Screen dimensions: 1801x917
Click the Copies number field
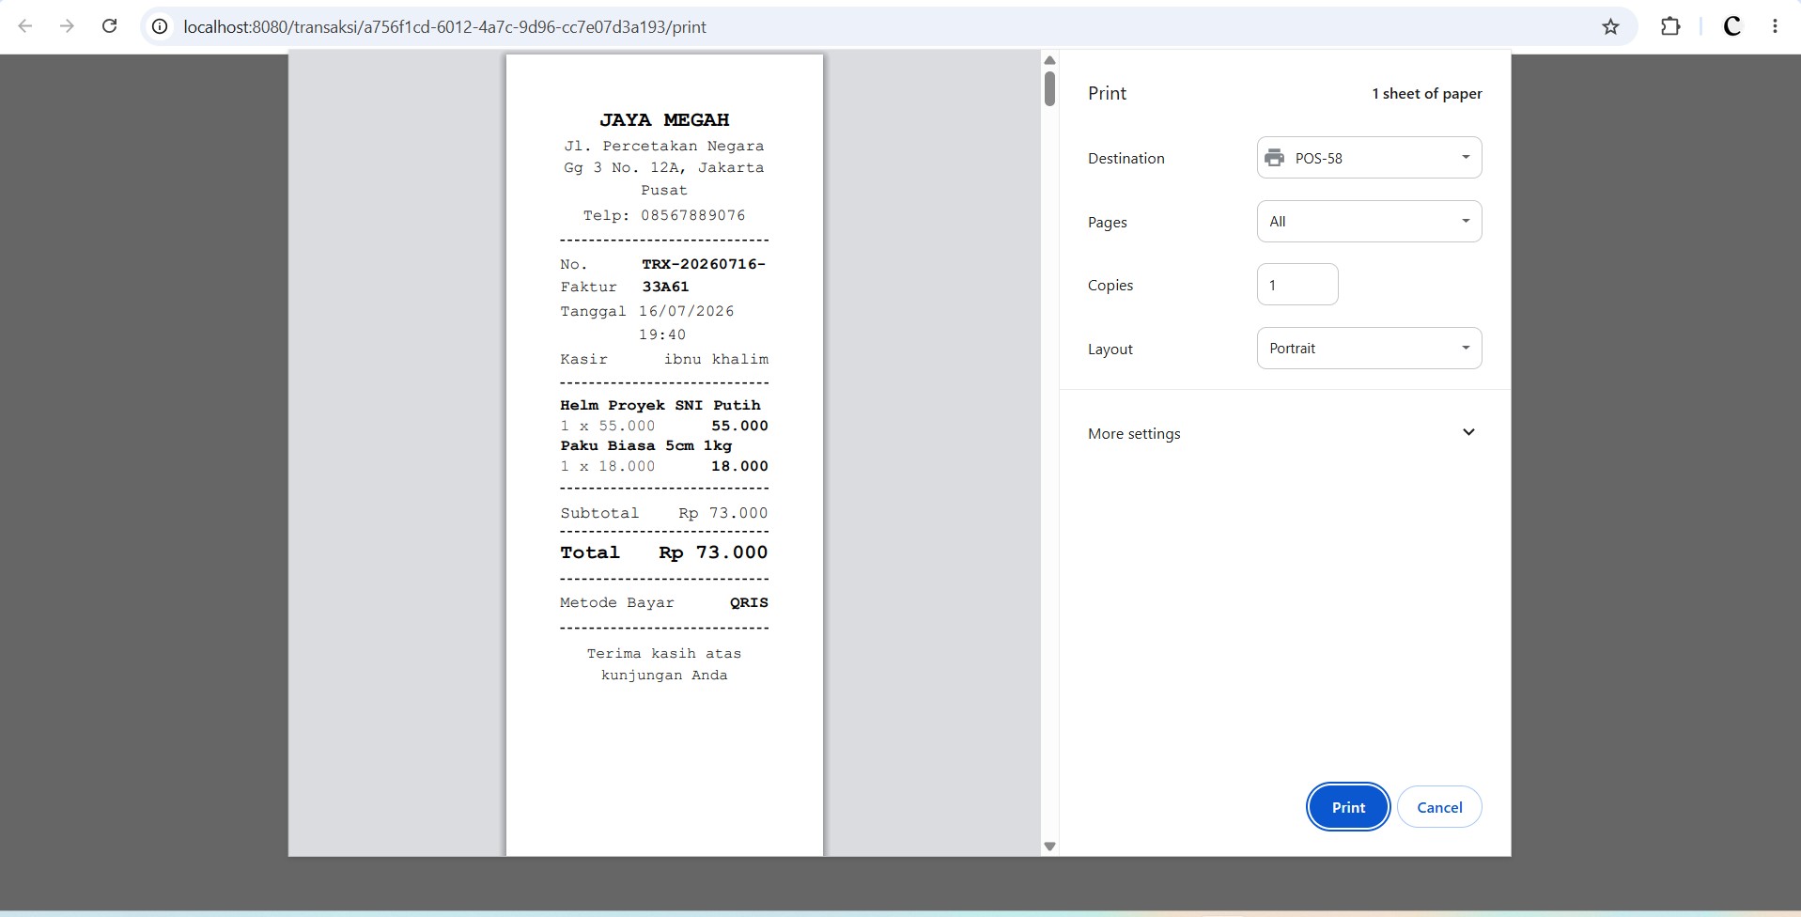coord(1297,285)
